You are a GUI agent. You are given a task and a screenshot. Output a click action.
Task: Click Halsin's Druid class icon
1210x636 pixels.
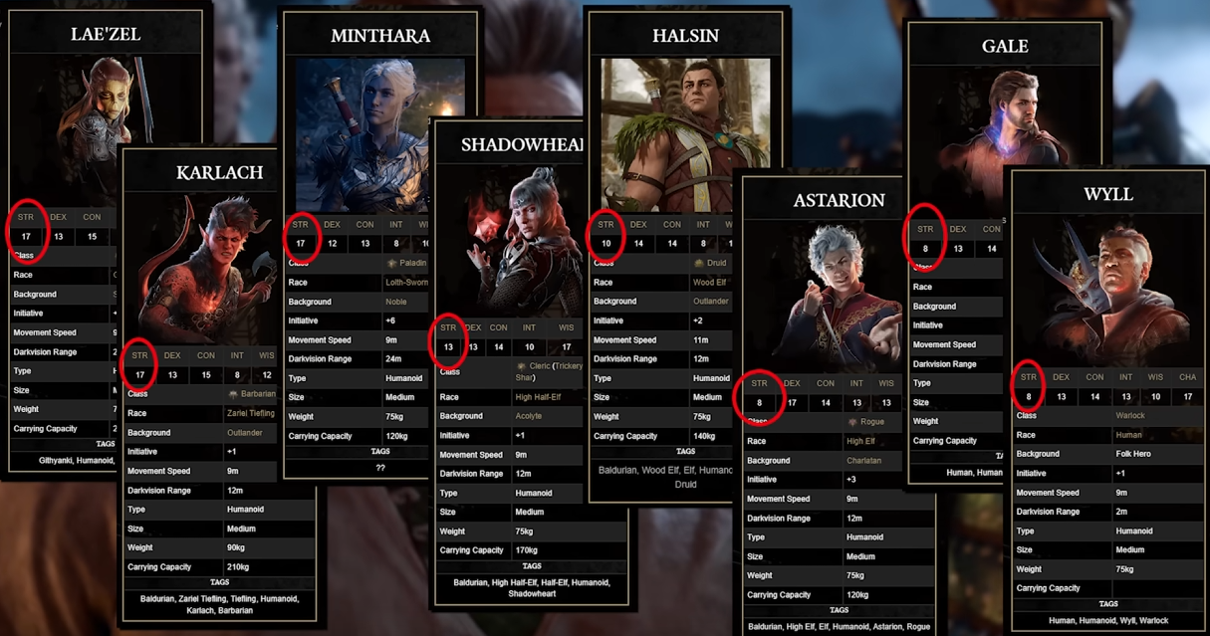pos(698,263)
